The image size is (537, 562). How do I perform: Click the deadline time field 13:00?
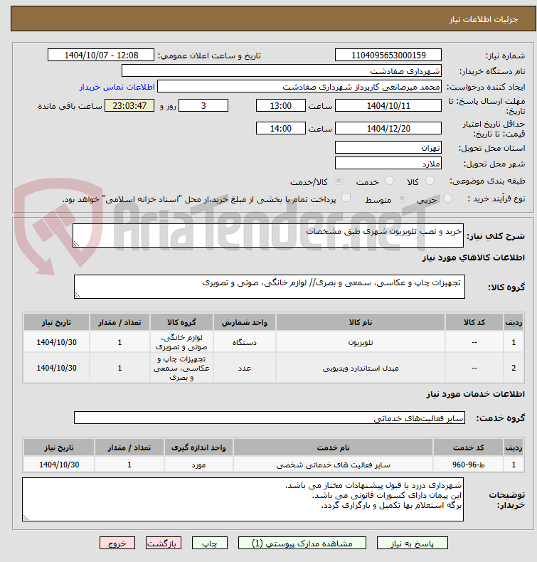point(280,106)
